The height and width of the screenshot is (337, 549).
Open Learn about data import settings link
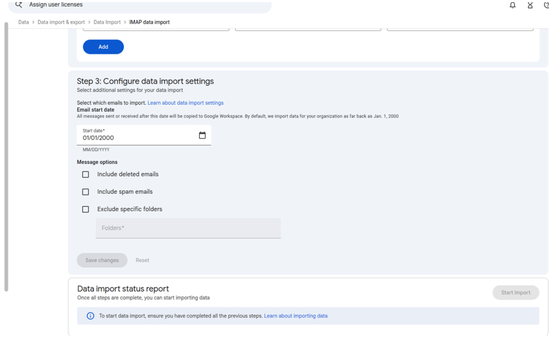186,103
